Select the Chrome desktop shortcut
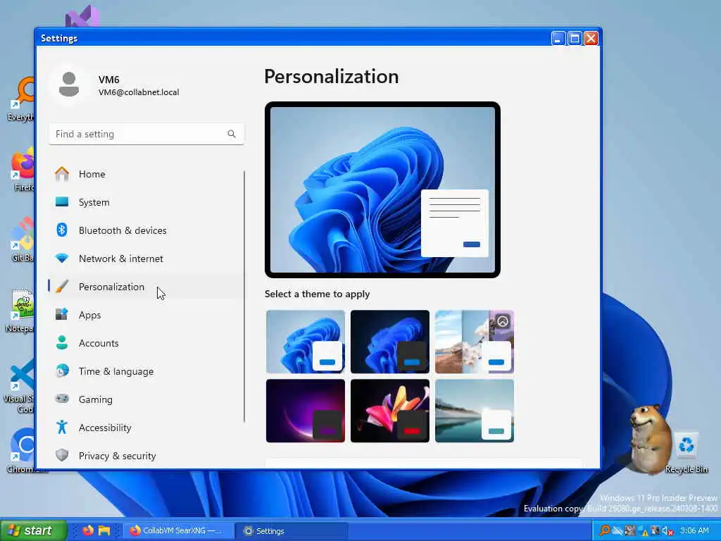Image resolution: width=721 pixels, height=541 pixels. pyautogui.click(x=20, y=451)
